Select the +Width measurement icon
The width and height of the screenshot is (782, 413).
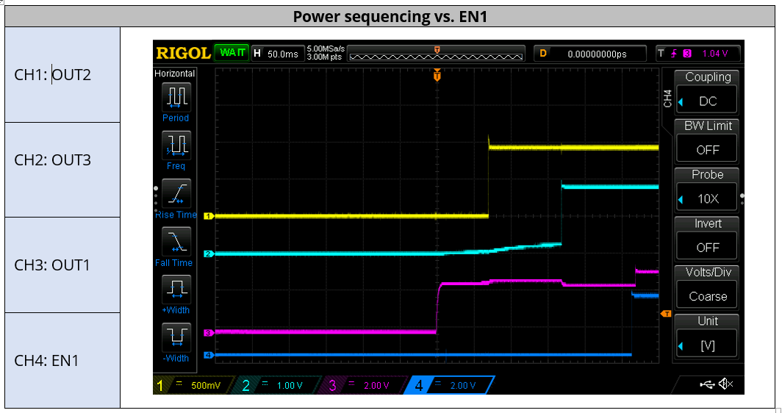(x=176, y=290)
